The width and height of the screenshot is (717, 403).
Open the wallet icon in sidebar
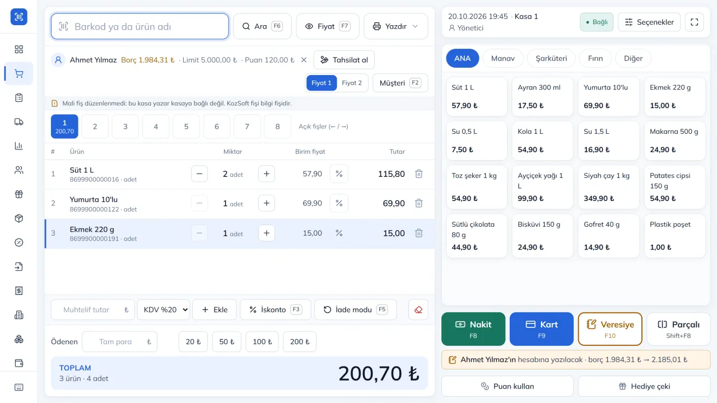click(19, 363)
